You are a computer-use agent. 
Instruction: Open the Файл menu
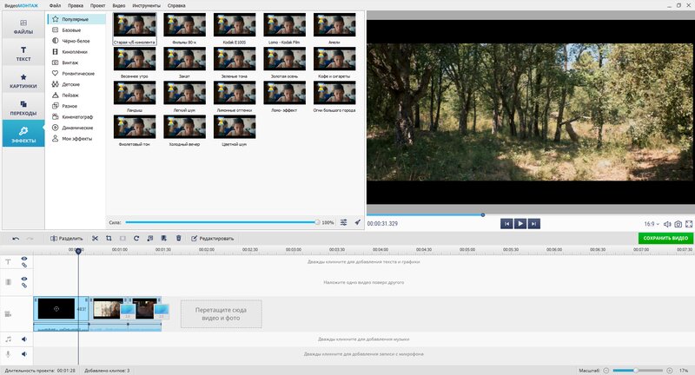(x=55, y=5)
